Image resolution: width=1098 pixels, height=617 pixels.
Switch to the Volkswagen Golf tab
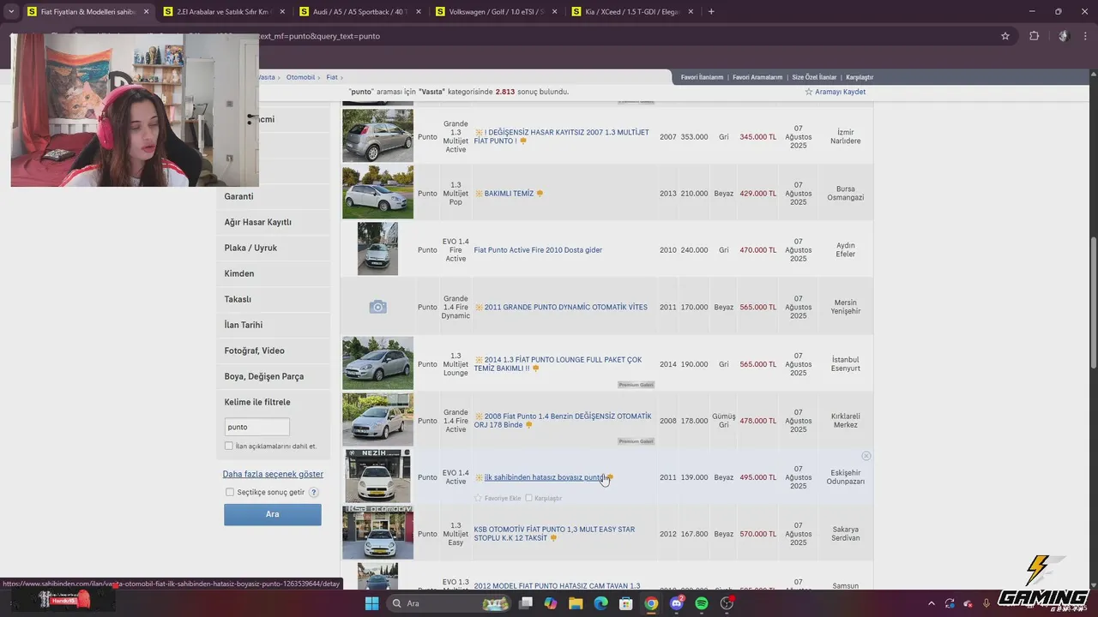[495, 12]
